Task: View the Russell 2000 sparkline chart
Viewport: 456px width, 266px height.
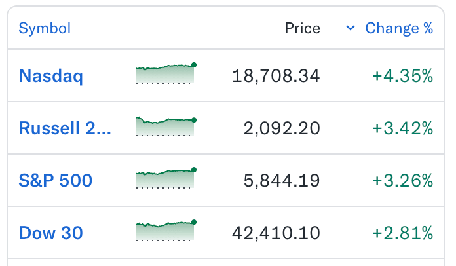Action: [x=166, y=126]
